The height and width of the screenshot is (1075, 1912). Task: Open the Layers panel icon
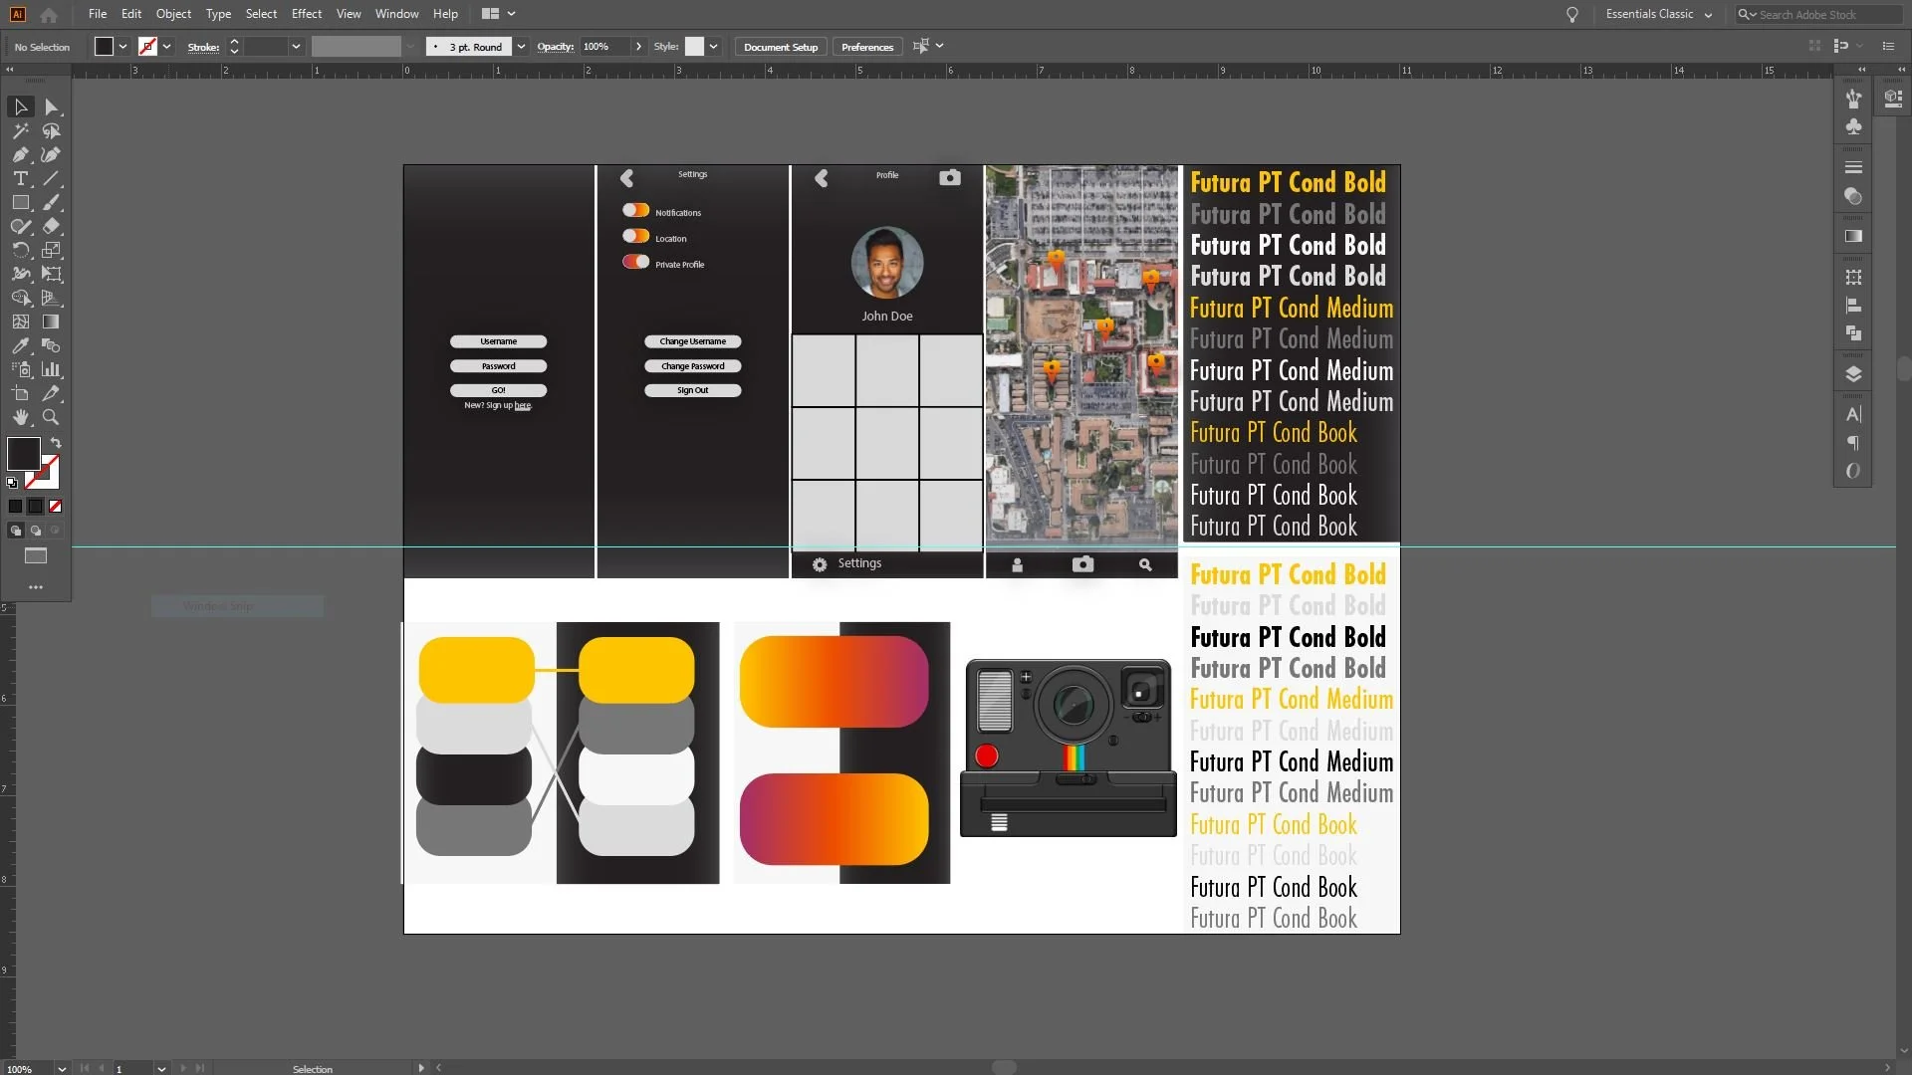(1853, 374)
